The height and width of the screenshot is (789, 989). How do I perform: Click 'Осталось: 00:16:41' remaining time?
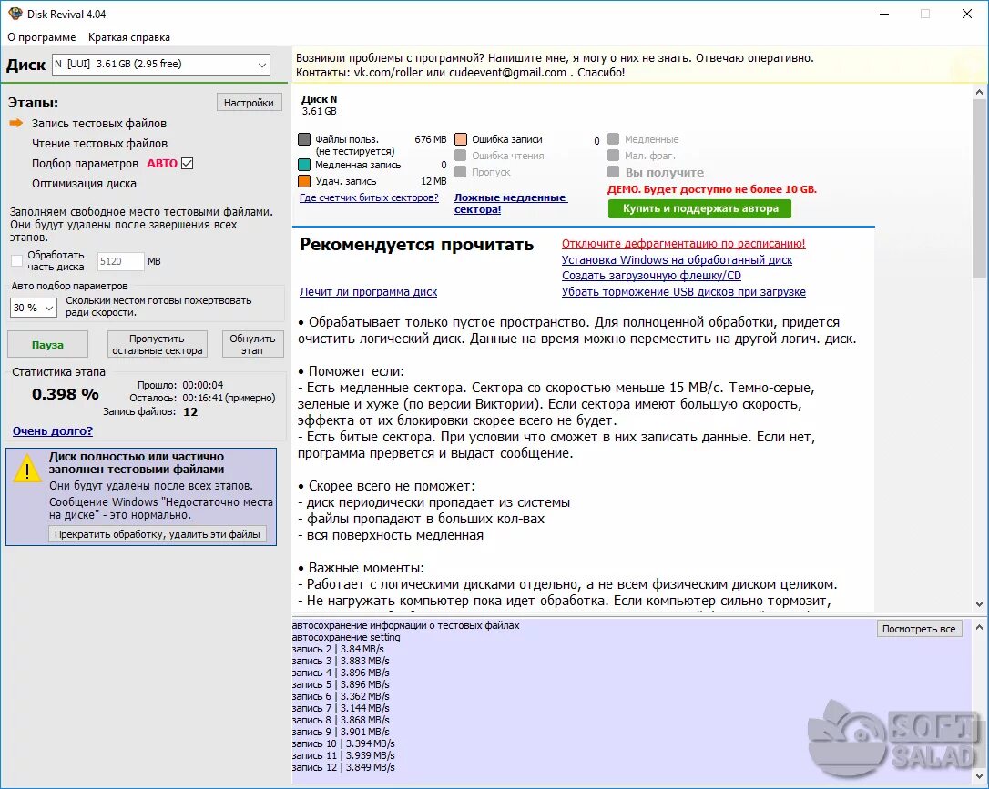point(202,398)
